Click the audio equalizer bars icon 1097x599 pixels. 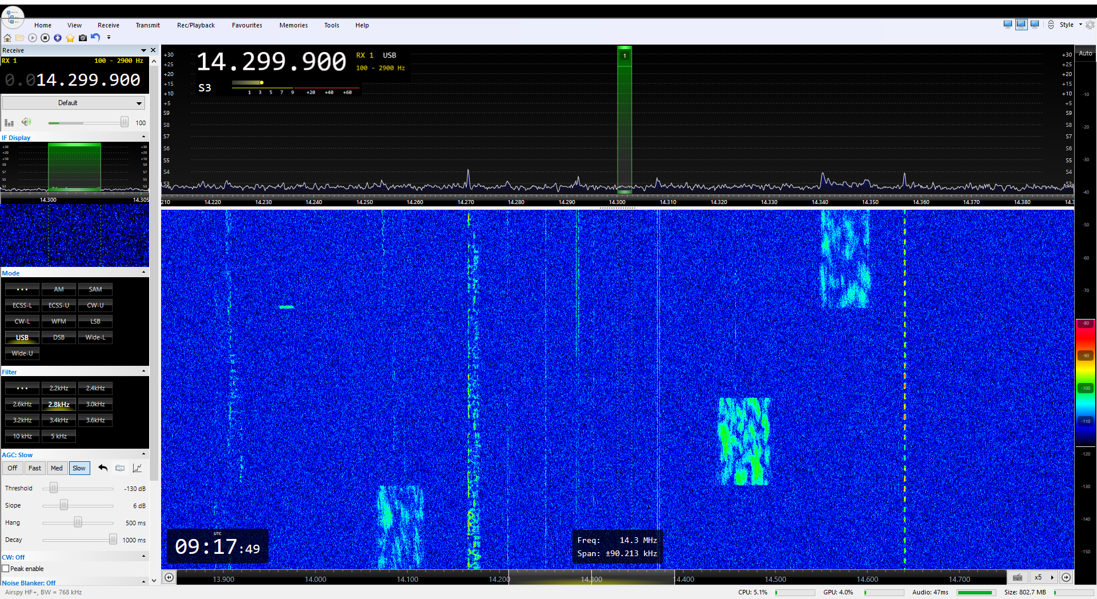click(9, 122)
